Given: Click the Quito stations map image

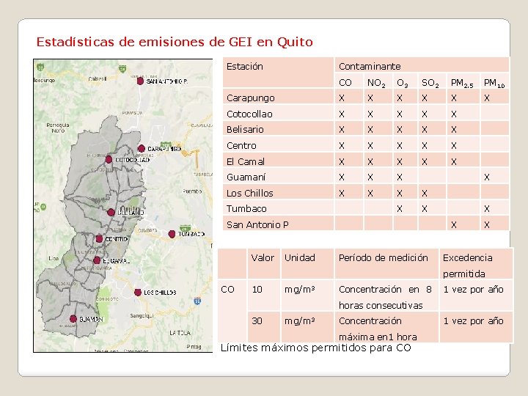Looking at the screenshot, I should coord(123,206).
